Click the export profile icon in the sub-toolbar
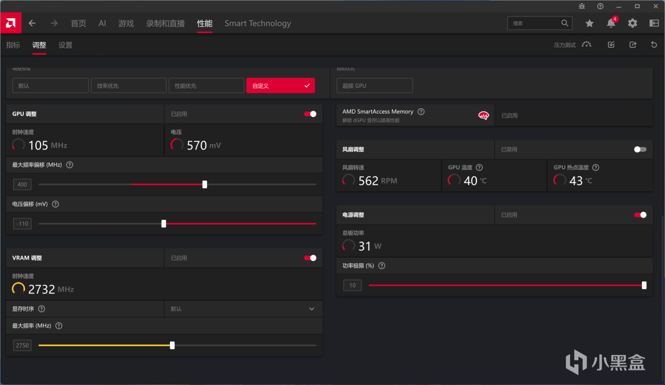The width and height of the screenshot is (665, 385). pos(633,45)
